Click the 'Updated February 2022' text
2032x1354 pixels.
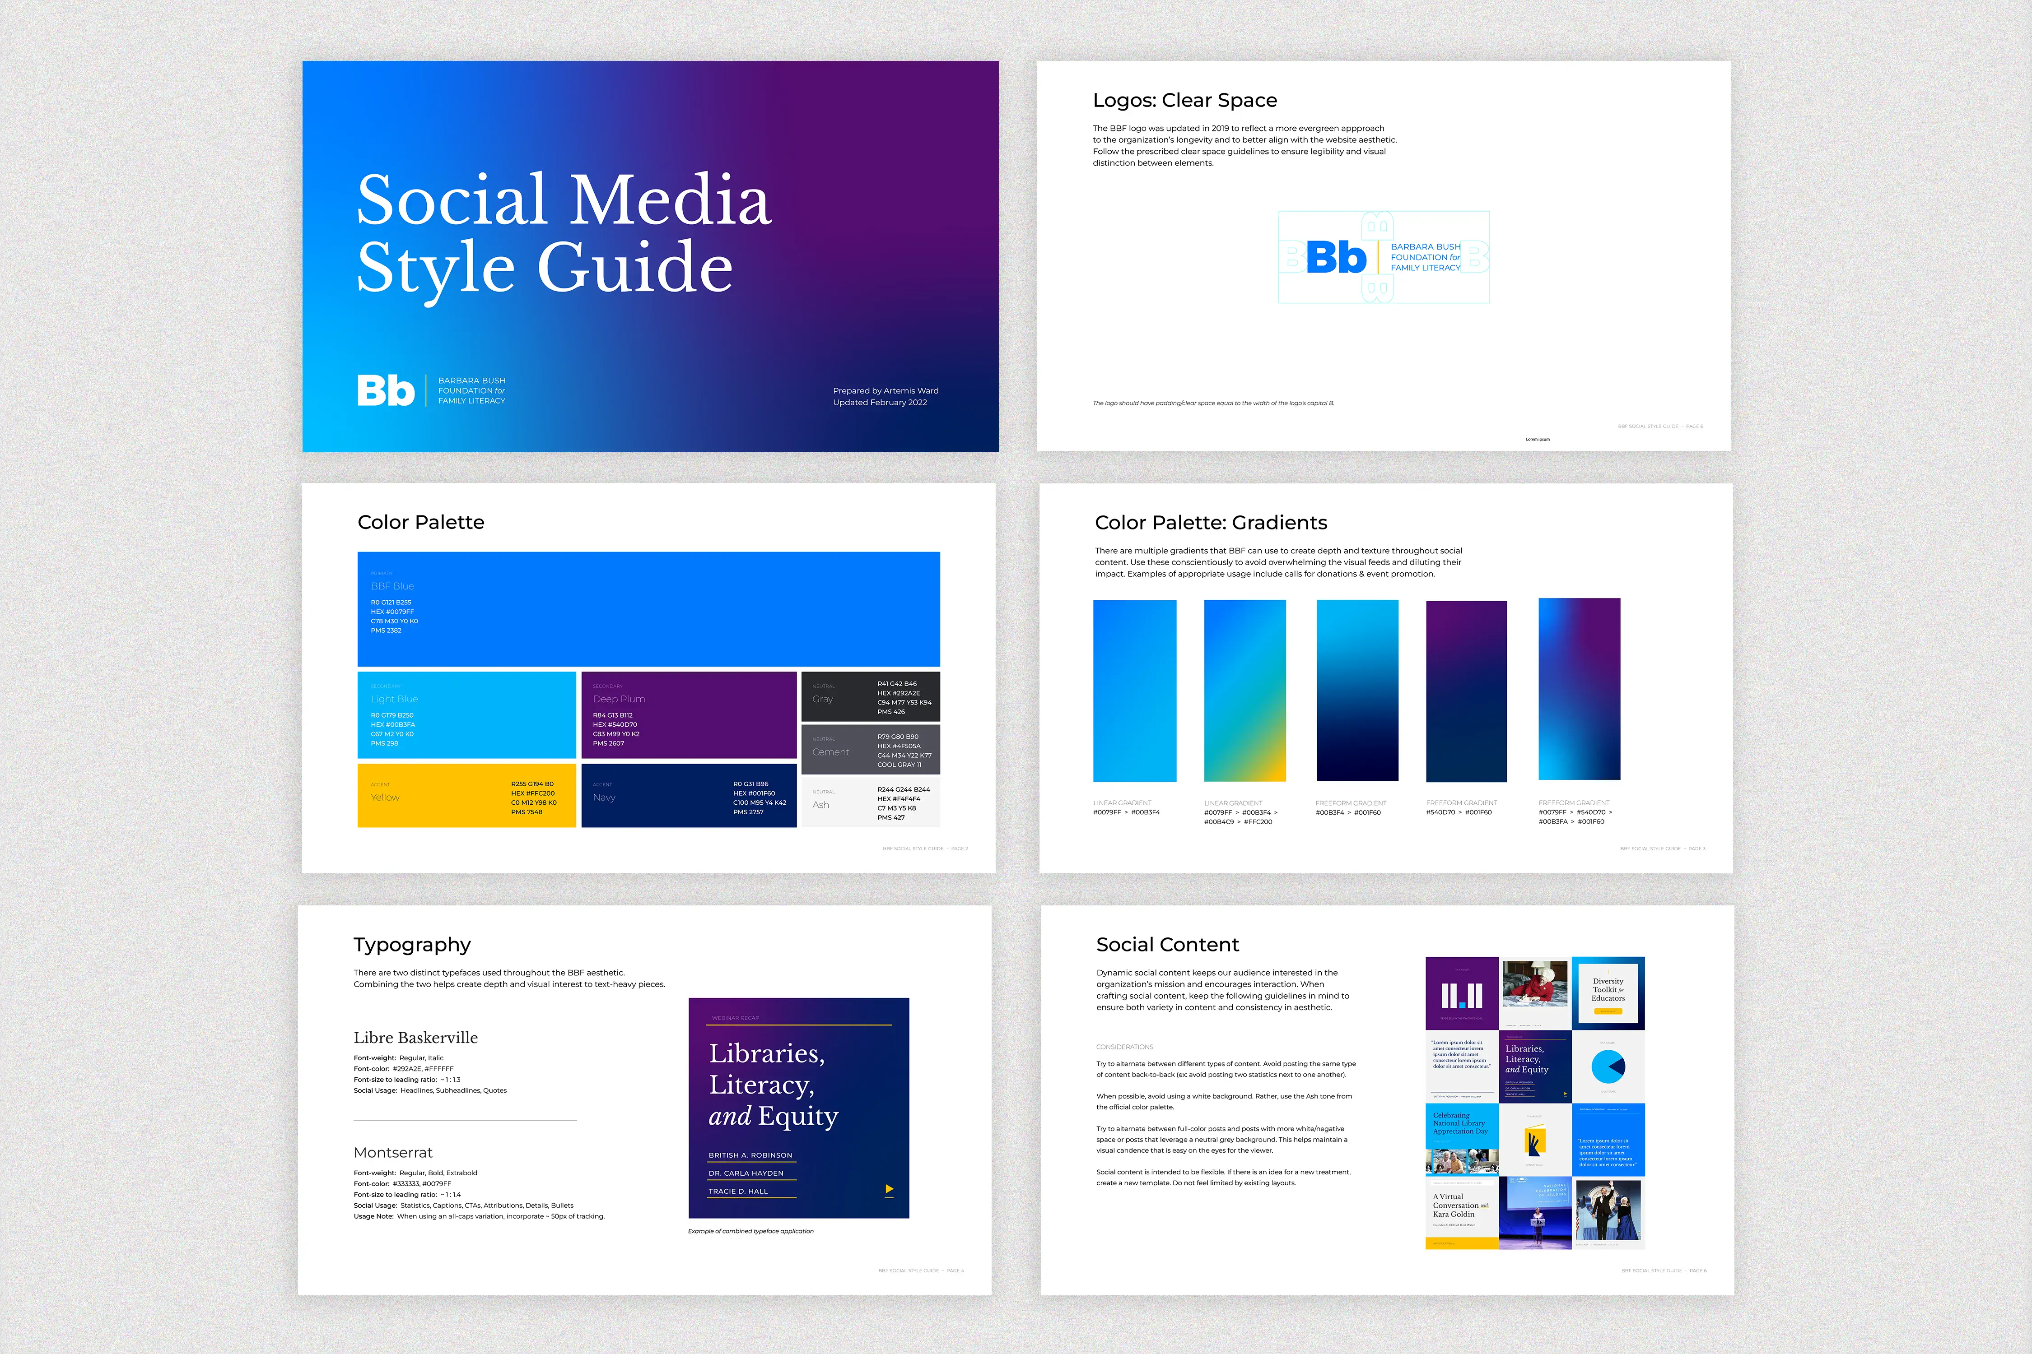(880, 403)
